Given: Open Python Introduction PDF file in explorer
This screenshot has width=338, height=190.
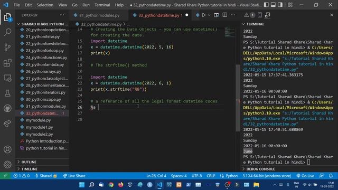Looking at the screenshot, I should (47, 141).
